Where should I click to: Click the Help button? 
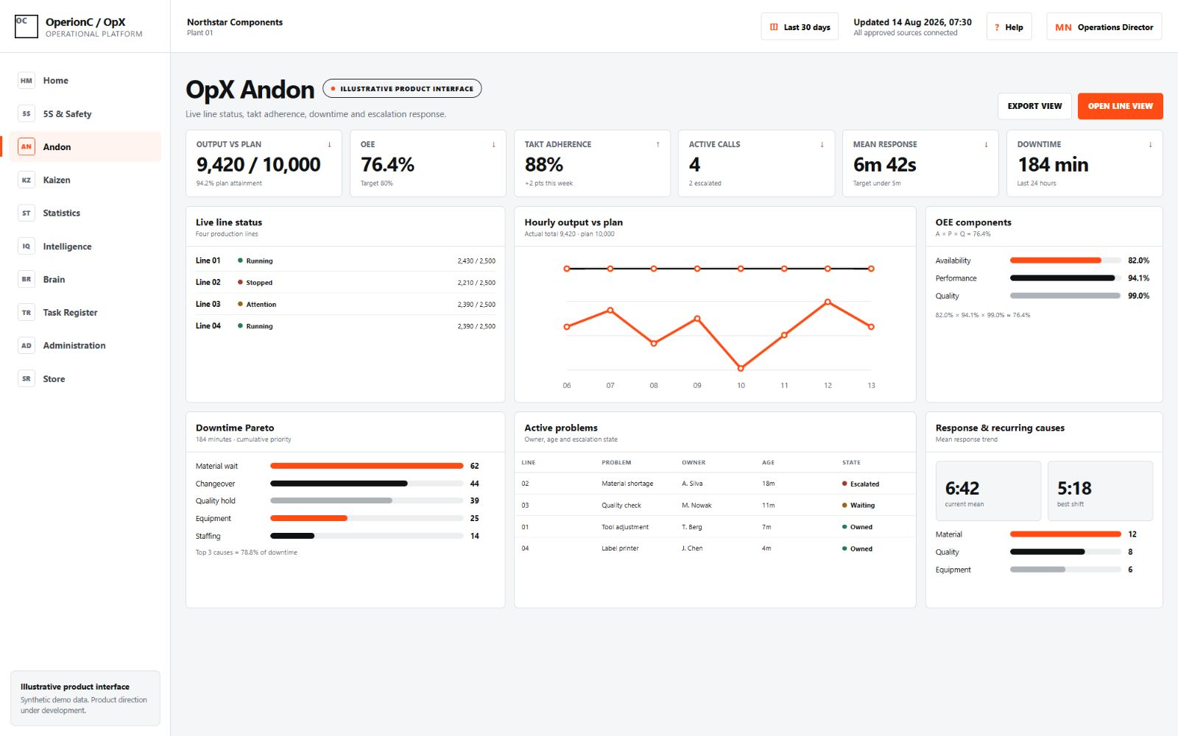click(x=1009, y=27)
